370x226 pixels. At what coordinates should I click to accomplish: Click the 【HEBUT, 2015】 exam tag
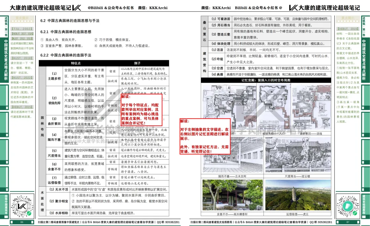(22, 107)
